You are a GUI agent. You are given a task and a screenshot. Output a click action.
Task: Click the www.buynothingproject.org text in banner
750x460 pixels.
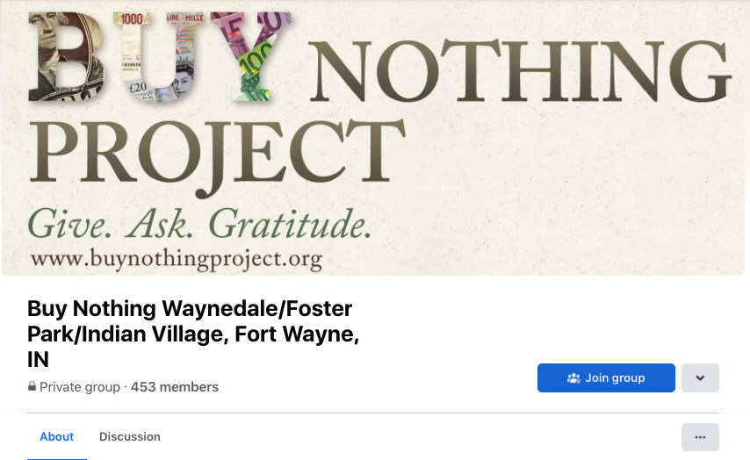click(x=176, y=259)
